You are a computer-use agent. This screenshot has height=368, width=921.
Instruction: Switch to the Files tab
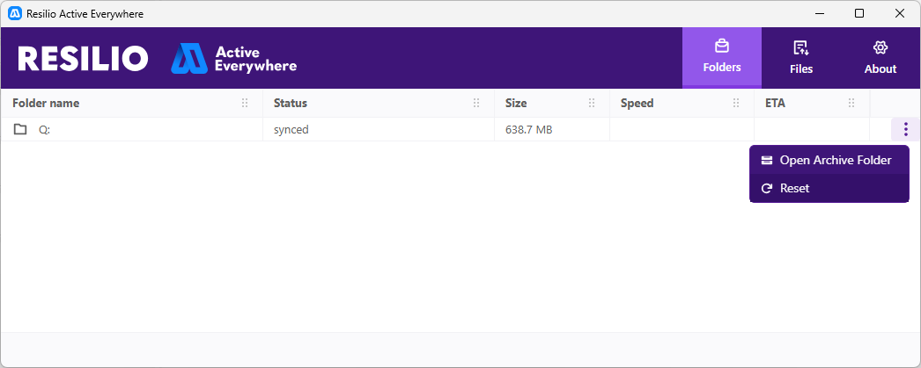[x=801, y=57]
